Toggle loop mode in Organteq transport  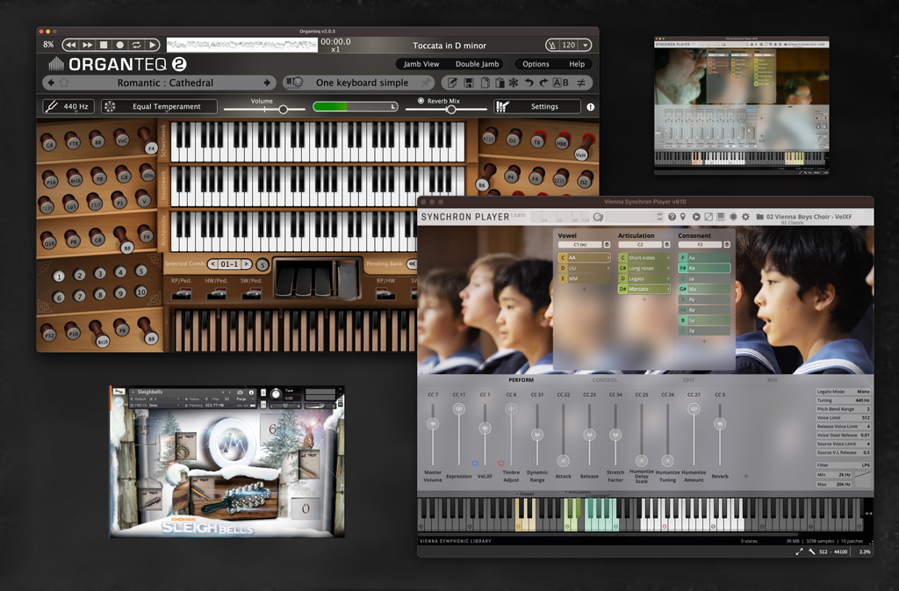[136, 45]
